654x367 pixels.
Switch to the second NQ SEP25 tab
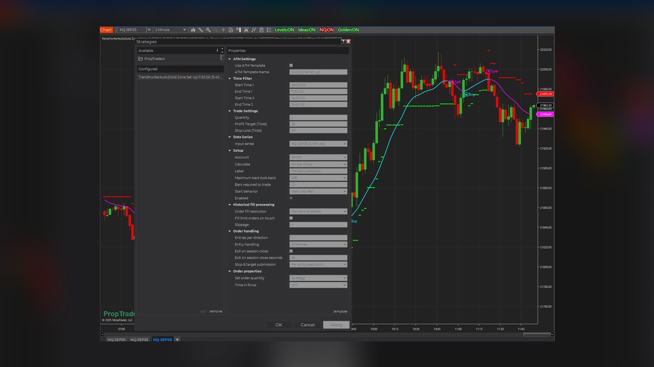pos(139,339)
